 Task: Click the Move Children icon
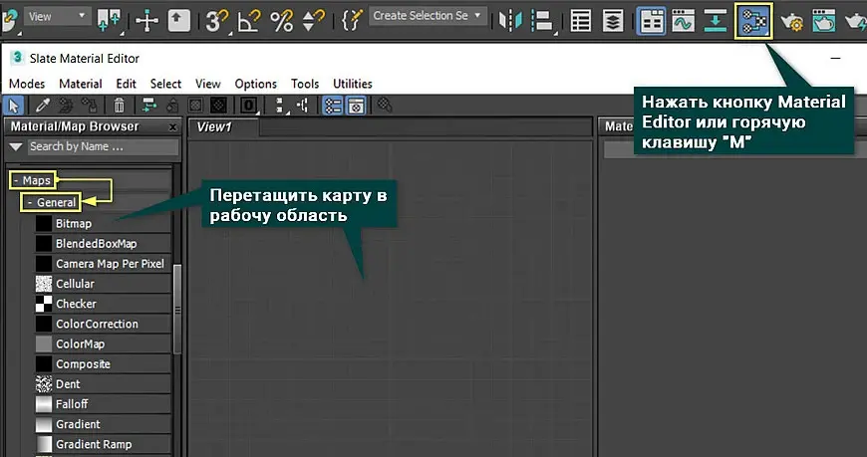tap(148, 105)
